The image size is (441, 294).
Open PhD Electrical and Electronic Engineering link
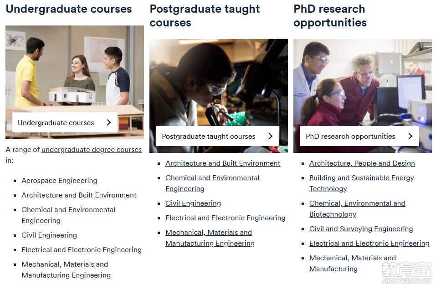click(369, 243)
